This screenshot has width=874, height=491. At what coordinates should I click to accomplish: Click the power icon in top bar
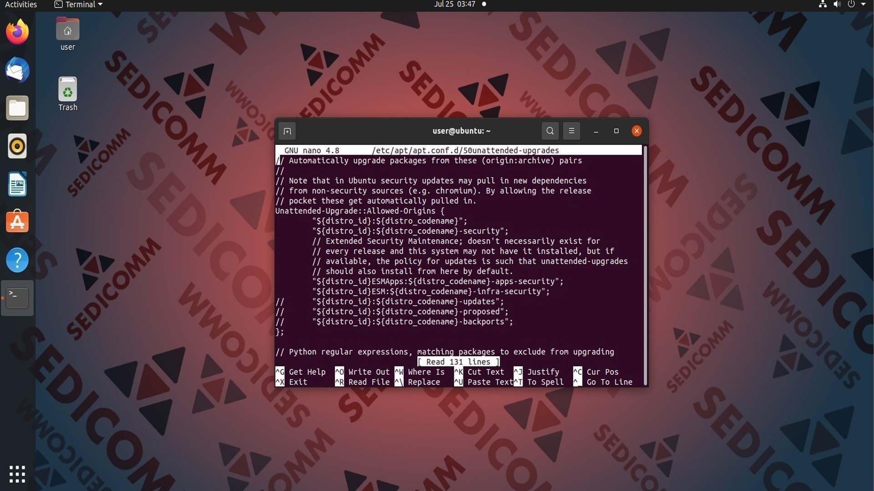(x=851, y=4)
